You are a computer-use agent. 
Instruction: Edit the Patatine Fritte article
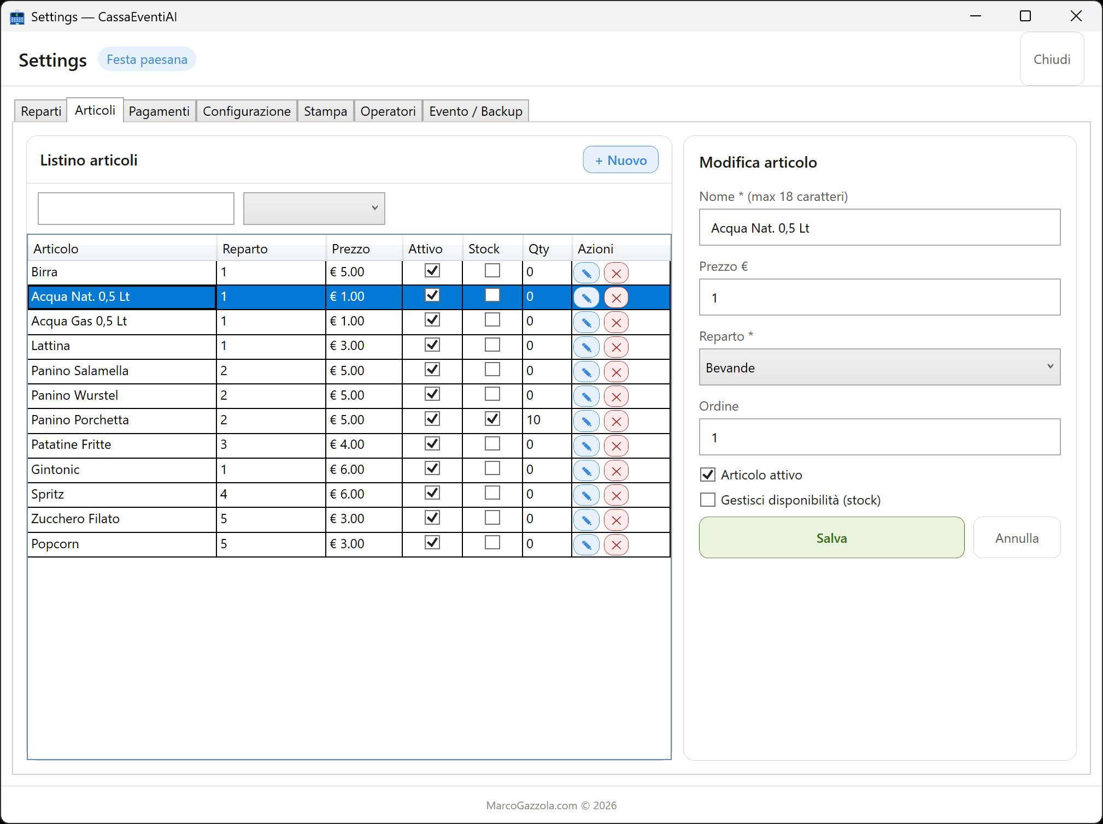point(586,446)
